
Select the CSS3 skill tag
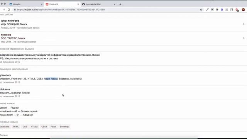point(44,127)
